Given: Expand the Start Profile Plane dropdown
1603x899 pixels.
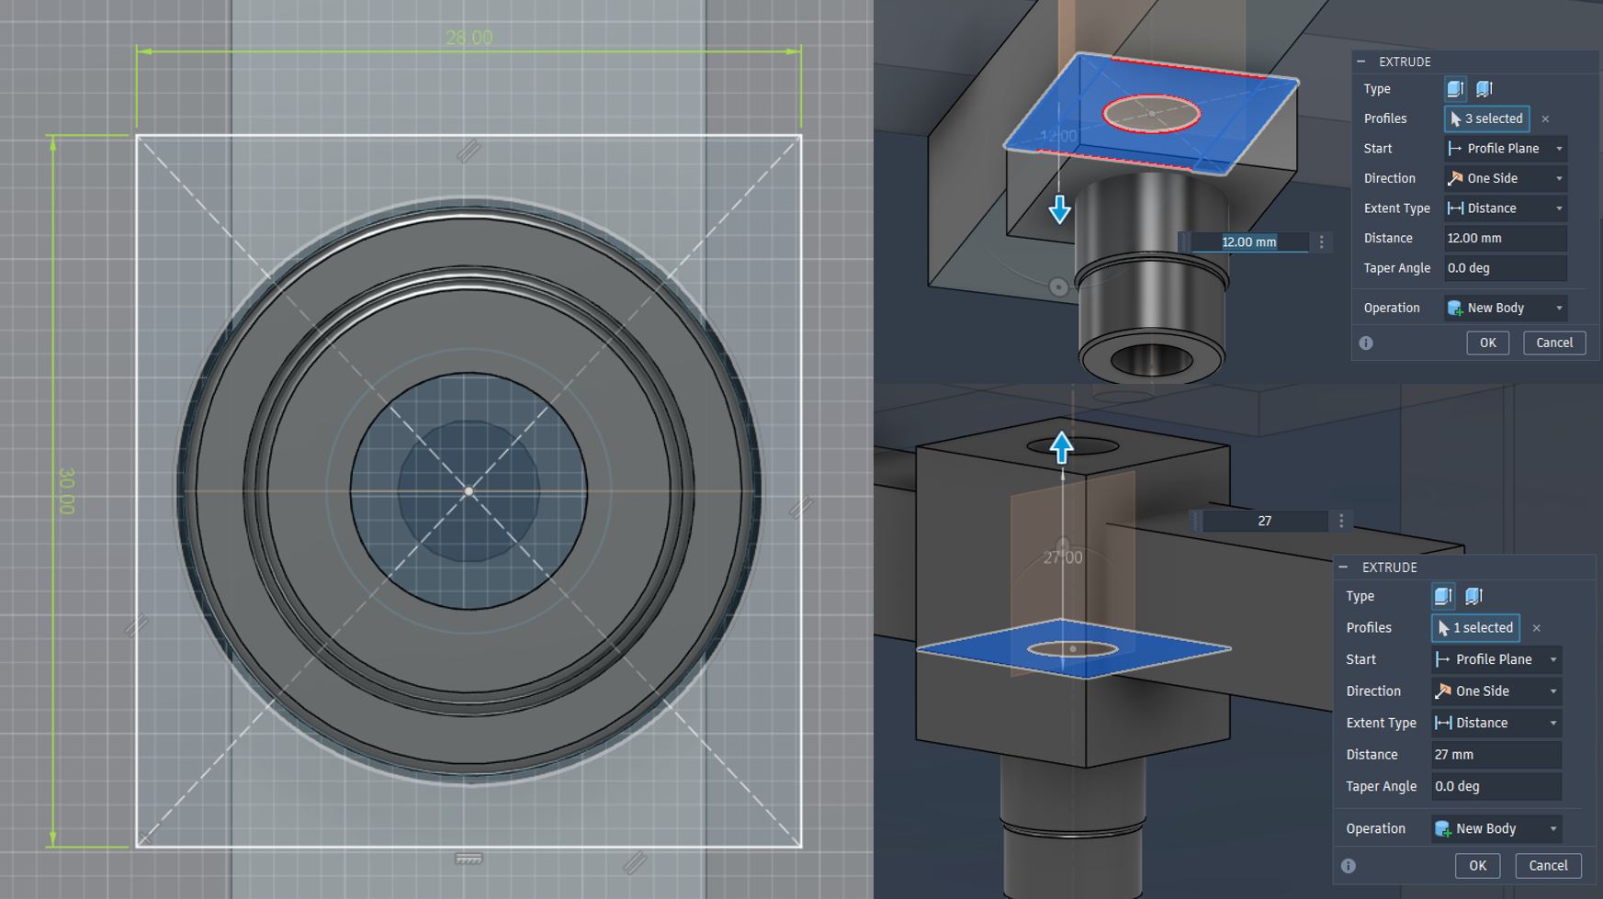Looking at the screenshot, I should click(x=1561, y=148).
